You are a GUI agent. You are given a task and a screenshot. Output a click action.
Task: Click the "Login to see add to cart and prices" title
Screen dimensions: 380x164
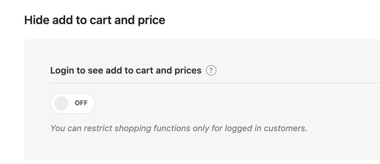point(126,70)
